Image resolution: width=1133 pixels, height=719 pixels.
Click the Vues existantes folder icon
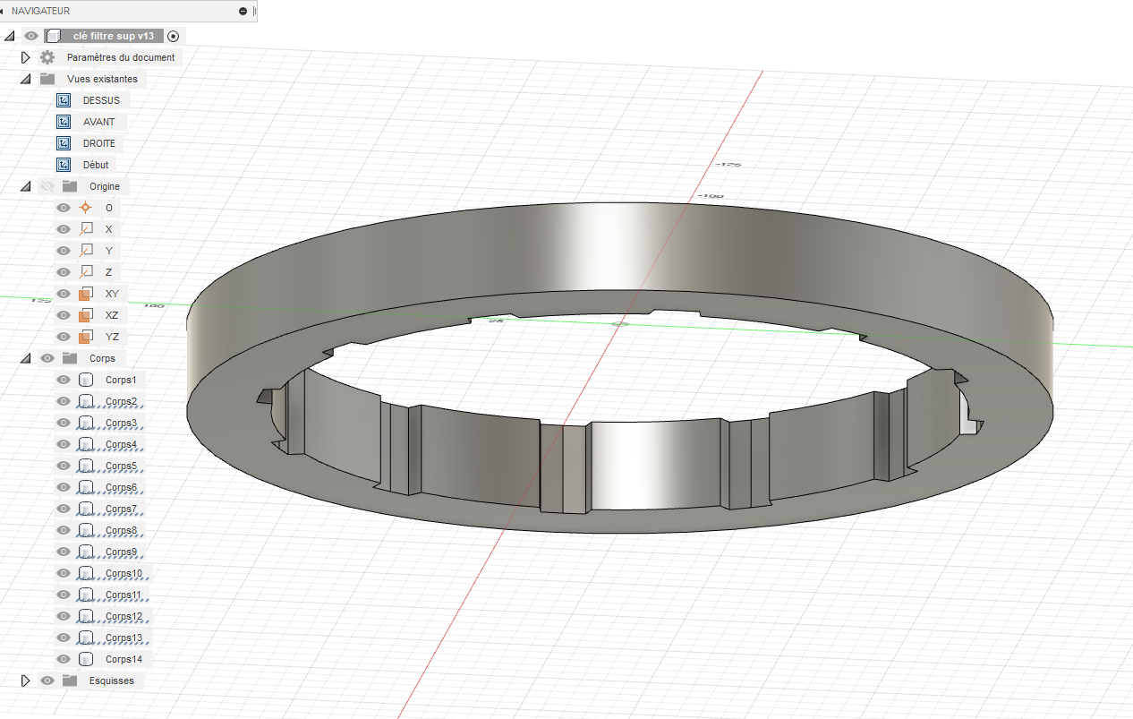tap(47, 79)
